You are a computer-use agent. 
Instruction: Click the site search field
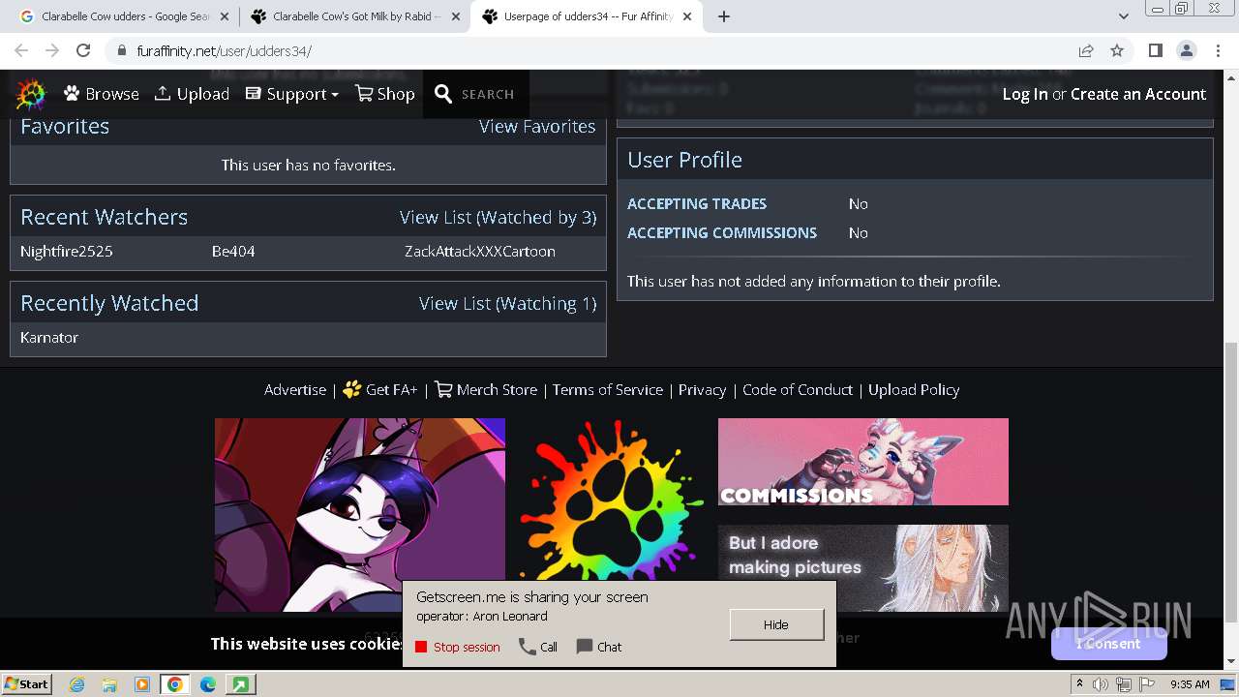pyautogui.click(x=488, y=94)
